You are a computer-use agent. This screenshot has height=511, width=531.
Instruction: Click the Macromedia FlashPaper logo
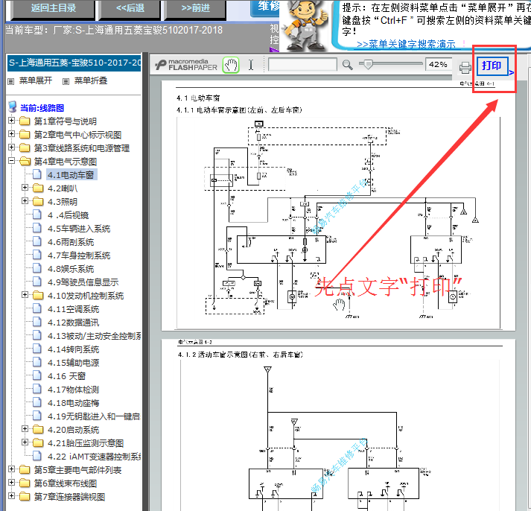coord(186,65)
